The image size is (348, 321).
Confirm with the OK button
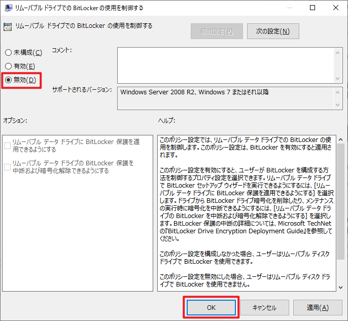point(211,307)
